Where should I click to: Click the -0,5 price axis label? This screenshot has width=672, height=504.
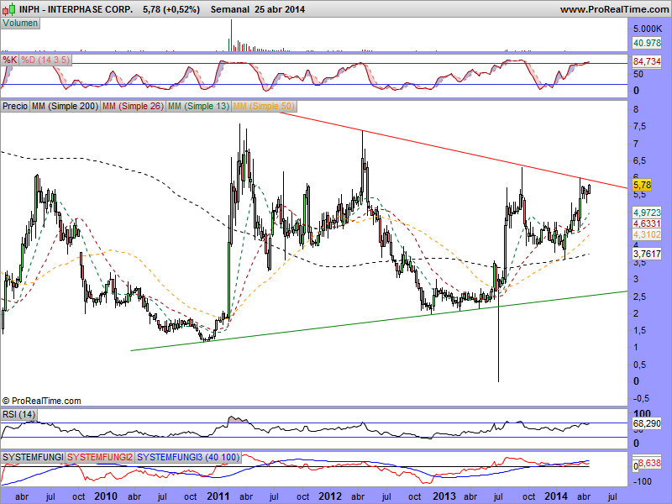click(641, 398)
